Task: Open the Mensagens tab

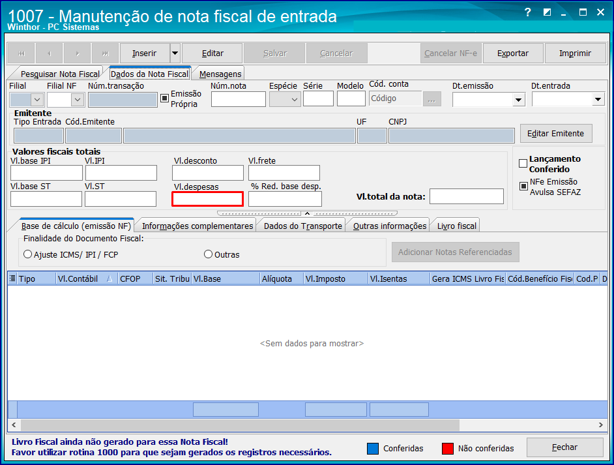Action: click(x=220, y=74)
